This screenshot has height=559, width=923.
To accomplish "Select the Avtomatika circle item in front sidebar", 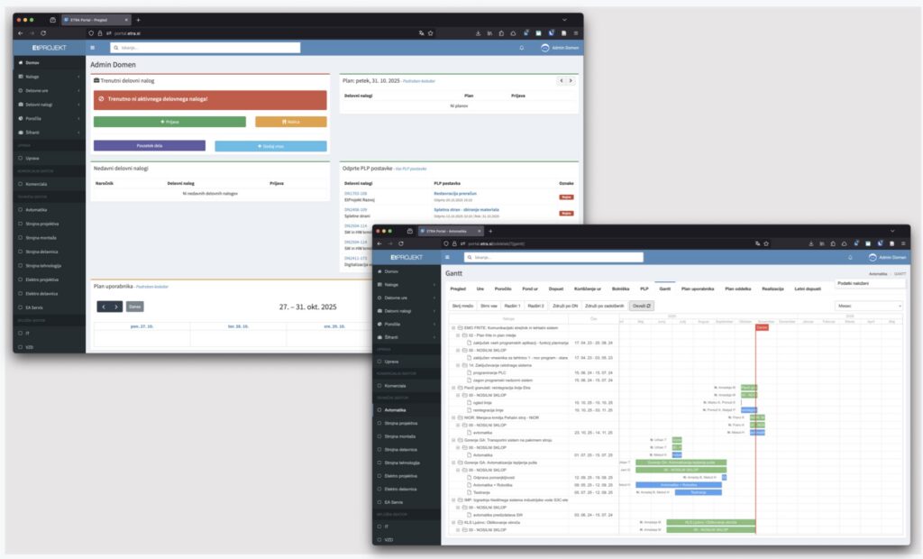I will click(x=379, y=409).
